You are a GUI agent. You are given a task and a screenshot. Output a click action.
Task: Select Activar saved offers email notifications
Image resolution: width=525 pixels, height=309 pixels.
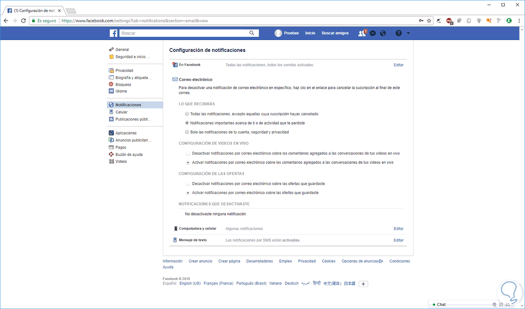[188, 192]
